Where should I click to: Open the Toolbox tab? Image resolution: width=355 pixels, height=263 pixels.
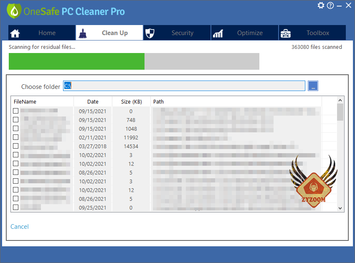click(312, 33)
